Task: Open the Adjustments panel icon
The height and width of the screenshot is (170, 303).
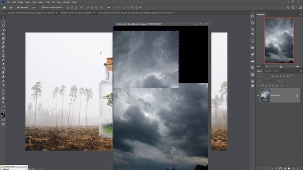Action: [x=252, y=81]
